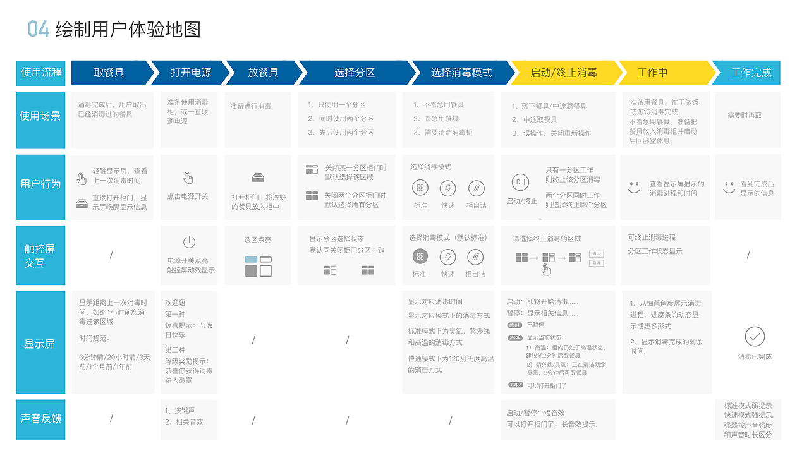Screen dimensions: 809x458
Task: Click the drawer tray icon in 放餐具 column
Action: pos(258,179)
